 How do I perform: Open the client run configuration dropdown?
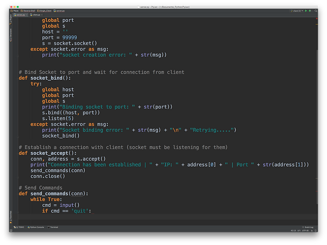pos(297,11)
